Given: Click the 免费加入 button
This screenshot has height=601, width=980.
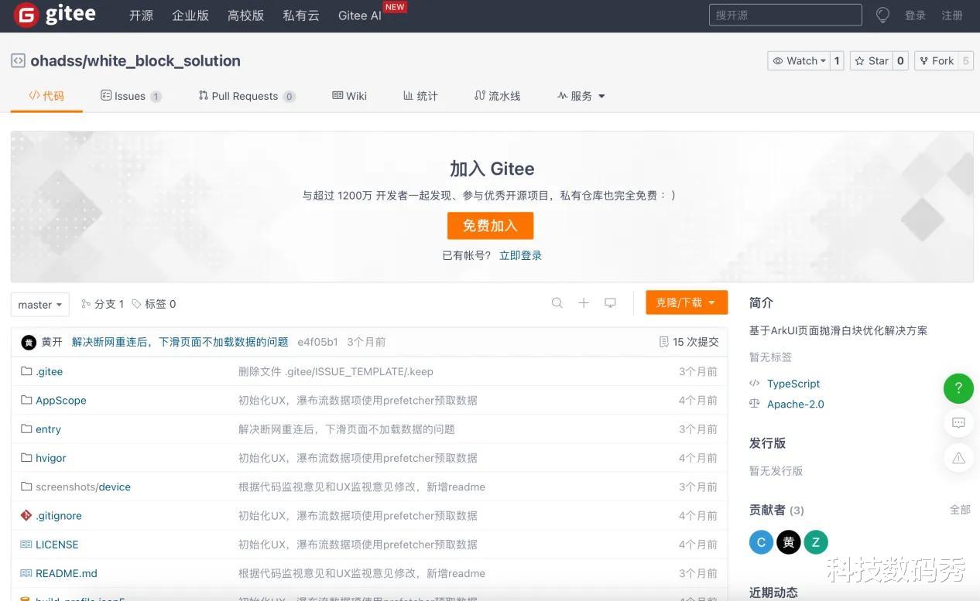Looking at the screenshot, I should pos(490,225).
